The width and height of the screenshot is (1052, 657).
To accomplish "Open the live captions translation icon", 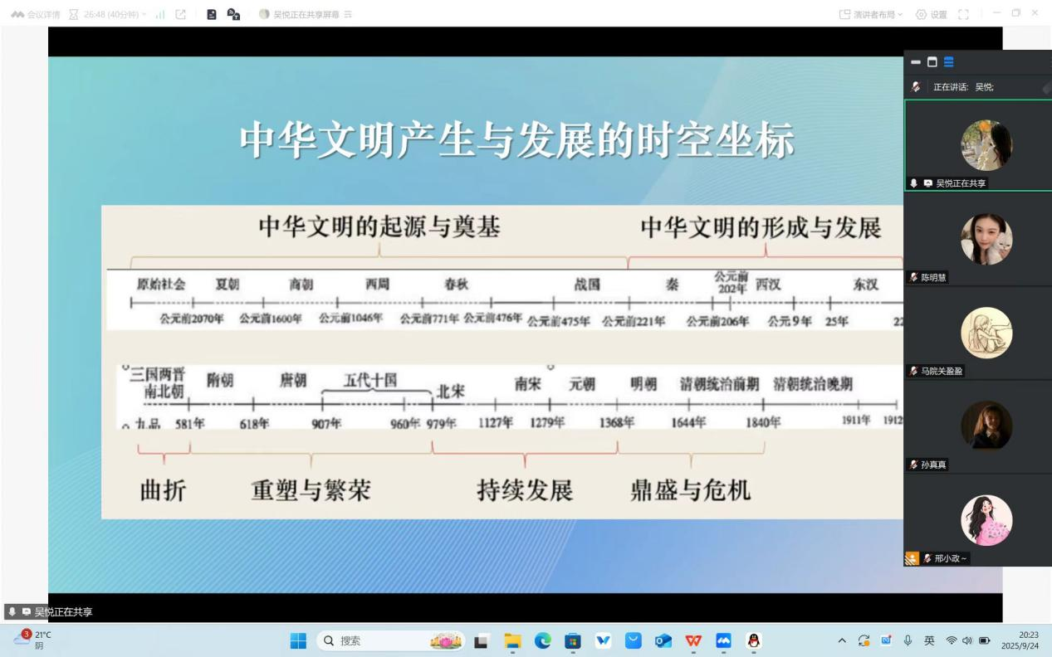I will 233,14.
